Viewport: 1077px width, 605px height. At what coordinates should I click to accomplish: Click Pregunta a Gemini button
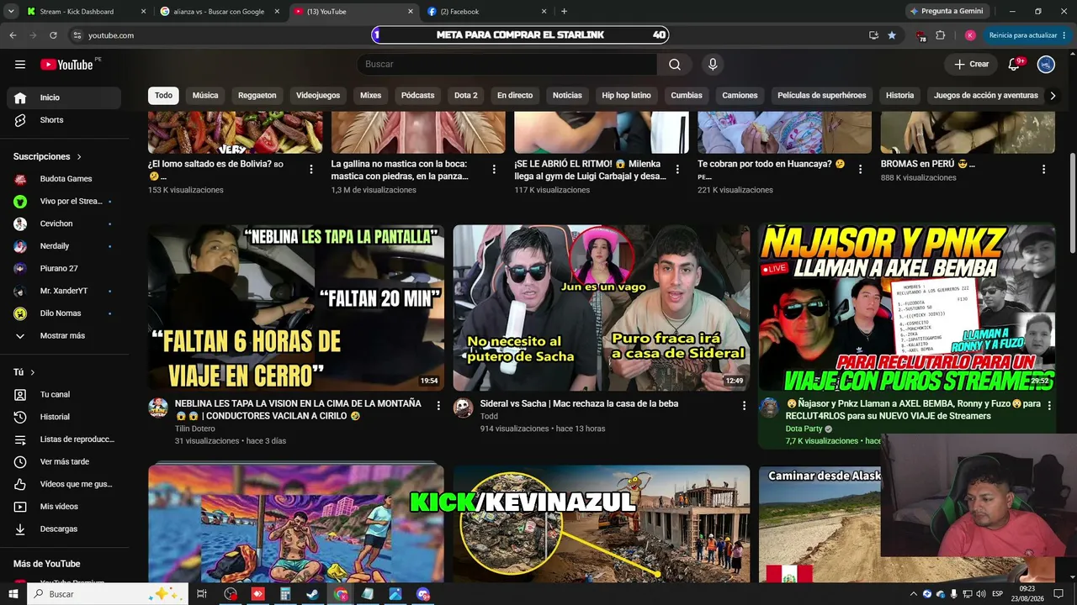[946, 12]
